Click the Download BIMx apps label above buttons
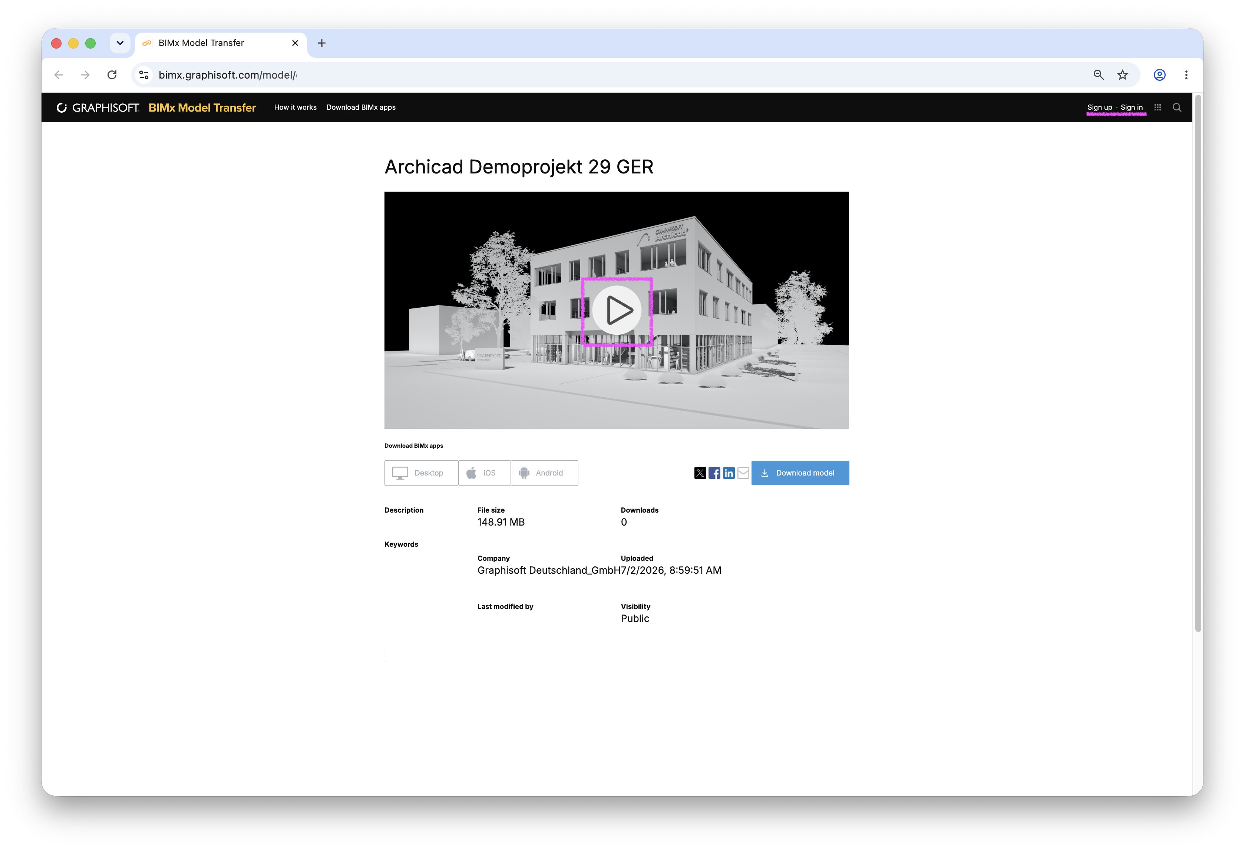The width and height of the screenshot is (1245, 851). [413, 446]
